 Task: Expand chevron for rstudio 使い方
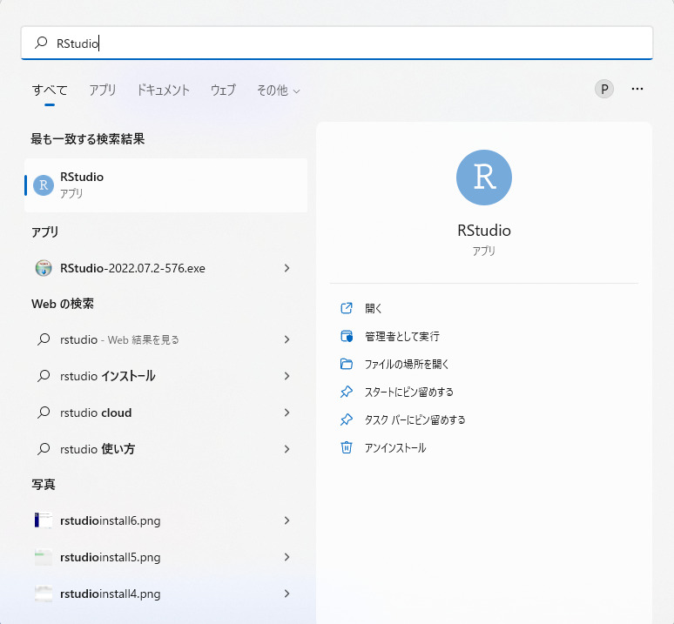pyautogui.click(x=286, y=449)
